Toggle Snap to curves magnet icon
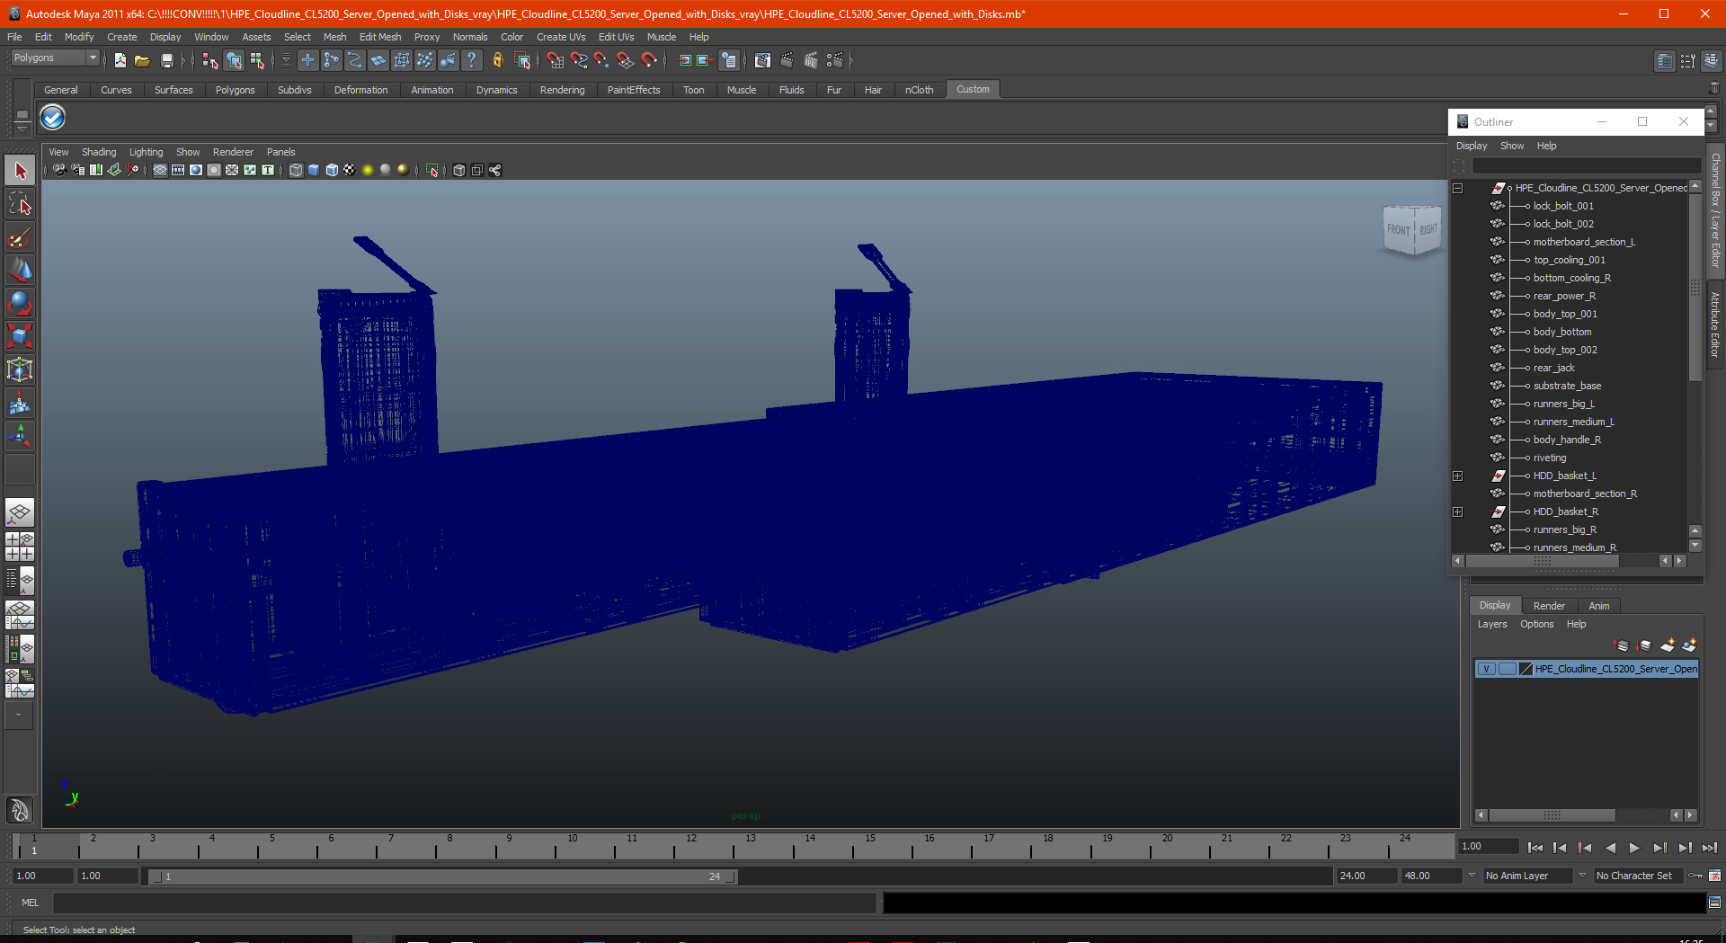 tap(579, 60)
